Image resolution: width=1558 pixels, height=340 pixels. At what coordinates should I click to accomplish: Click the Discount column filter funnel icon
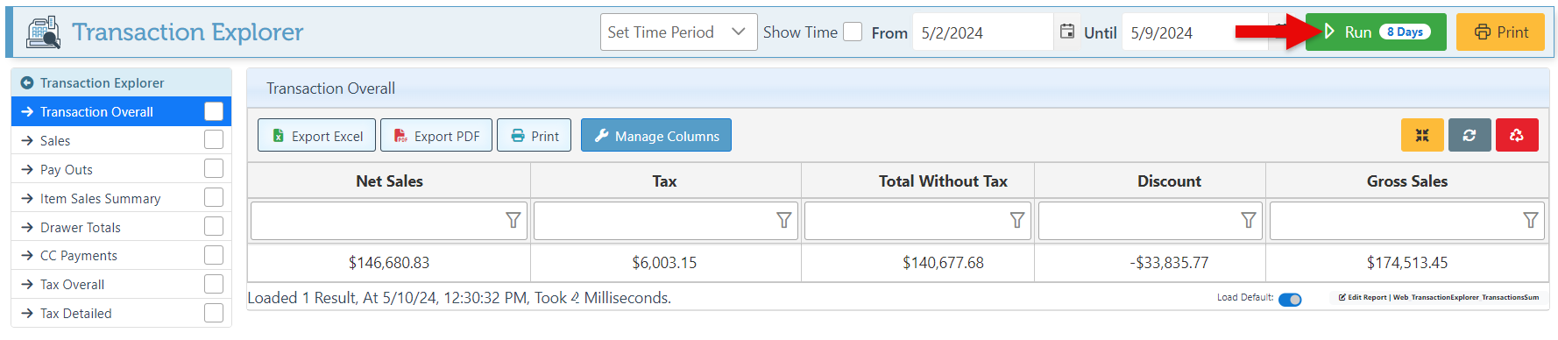tap(1249, 220)
